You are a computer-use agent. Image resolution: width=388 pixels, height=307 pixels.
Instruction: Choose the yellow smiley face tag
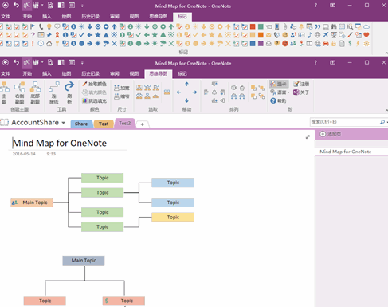pyautogui.click(x=285, y=35)
